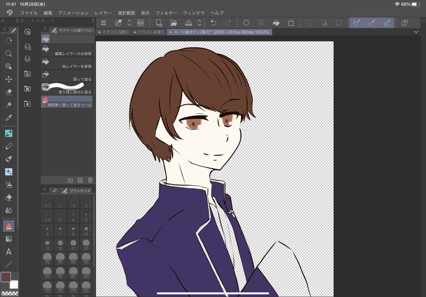The height and width of the screenshot is (297, 426).
Task: Switch to the イラスト2 document tab
Action: coord(114,32)
